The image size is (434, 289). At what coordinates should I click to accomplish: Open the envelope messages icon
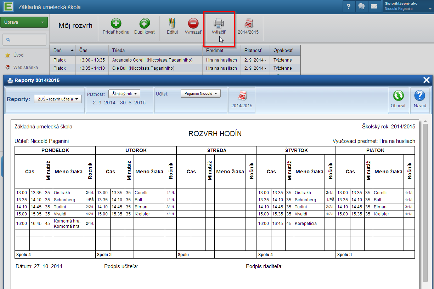coord(374,6)
